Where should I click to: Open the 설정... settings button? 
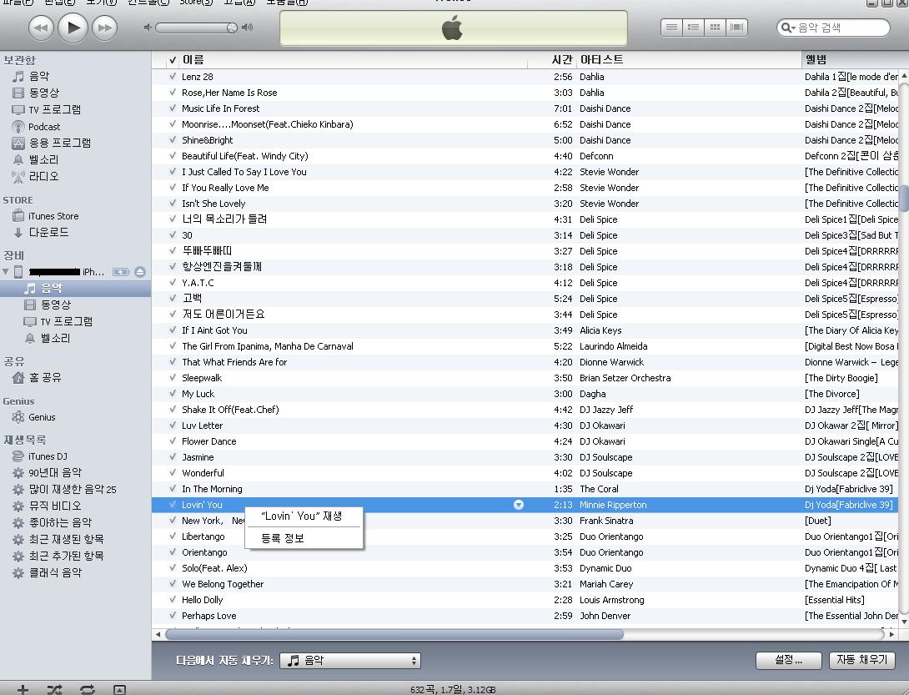click(x=788, y=660)
